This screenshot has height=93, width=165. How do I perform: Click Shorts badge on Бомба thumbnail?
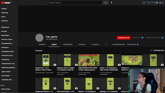click(119, 65)
